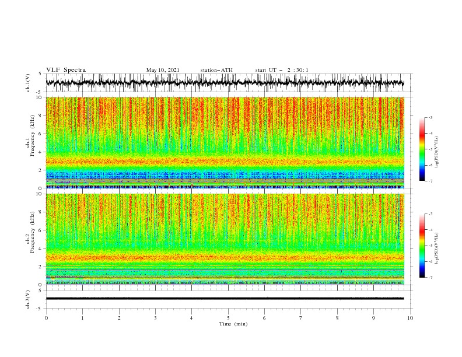Click the "station=ATH" header label
462x357 pixels.
(216, 70)
